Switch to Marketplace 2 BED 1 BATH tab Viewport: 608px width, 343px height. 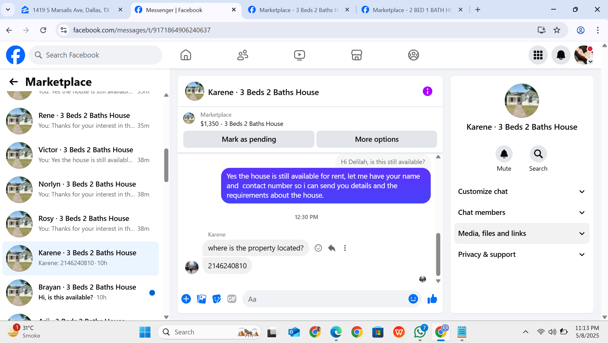tap(412, 10)
